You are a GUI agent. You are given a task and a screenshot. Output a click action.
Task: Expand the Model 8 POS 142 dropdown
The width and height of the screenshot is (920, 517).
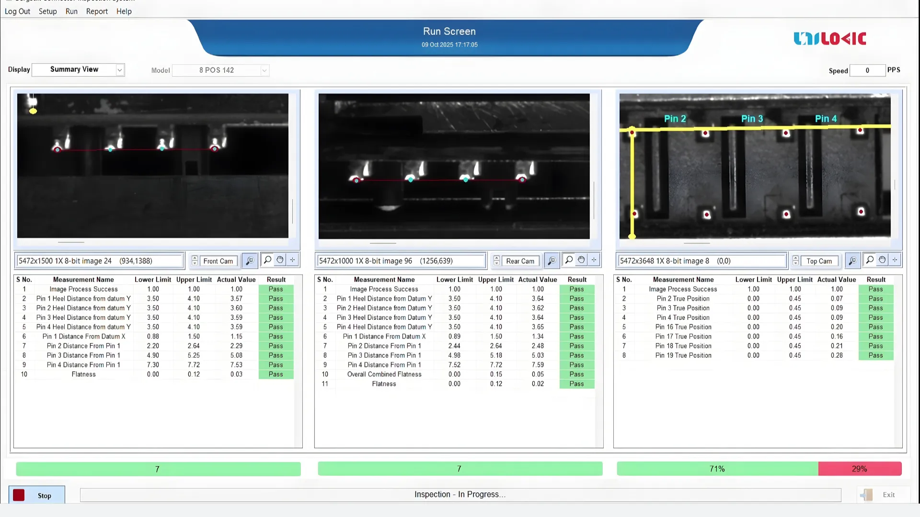pos(264,70)
